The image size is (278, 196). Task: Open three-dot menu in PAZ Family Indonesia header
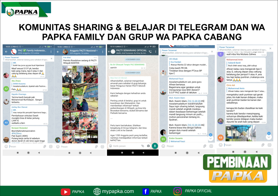point(51,52)
